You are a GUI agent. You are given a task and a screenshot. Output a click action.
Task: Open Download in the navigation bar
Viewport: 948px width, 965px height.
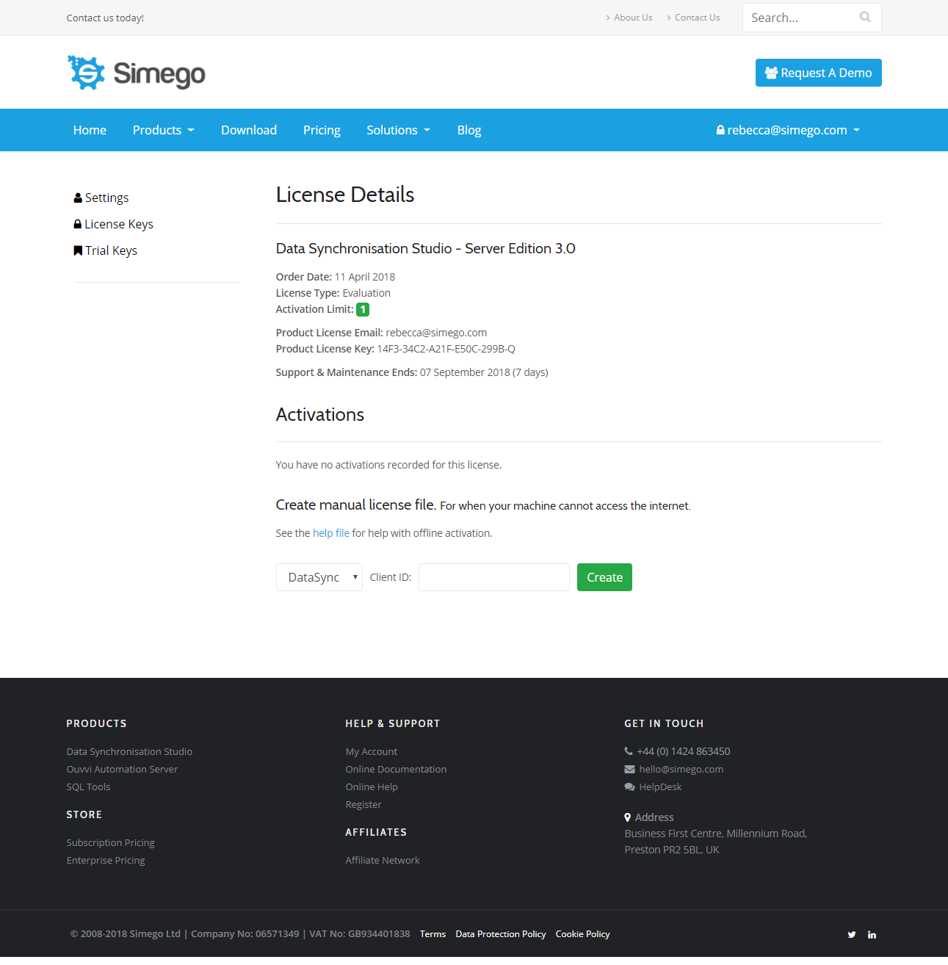pyautogui.click(x=249, y=130)
